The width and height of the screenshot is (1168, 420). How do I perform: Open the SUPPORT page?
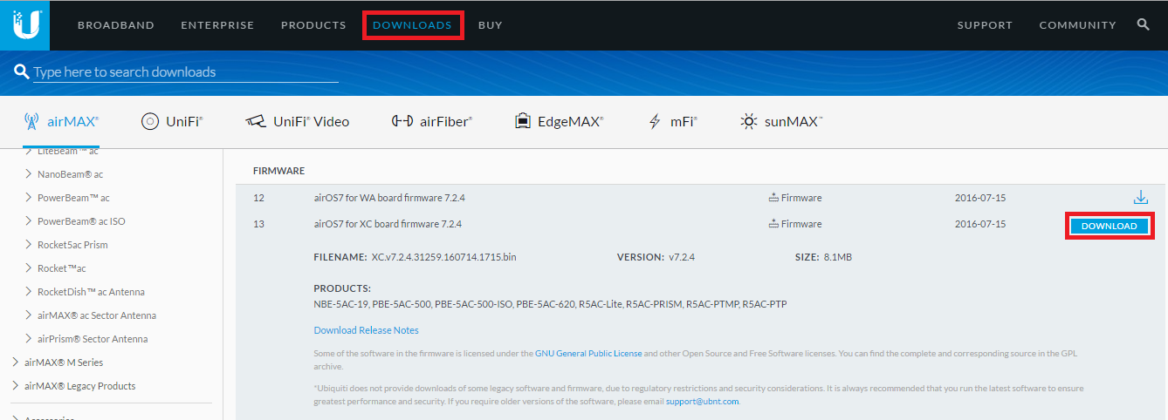pyautogui.click(x=985, y=25)
